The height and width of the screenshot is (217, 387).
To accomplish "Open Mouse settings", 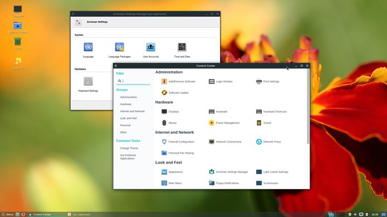I will pos(169,123).
